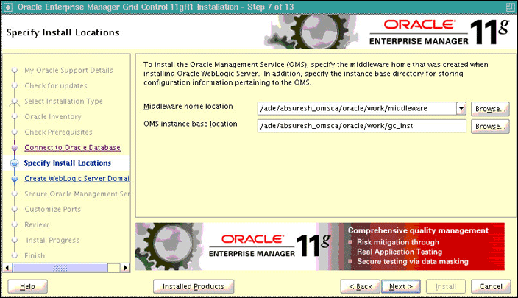Select the Check Prerequisites step
This screenshot has height=298, width=518.
[x=58, y=132]
